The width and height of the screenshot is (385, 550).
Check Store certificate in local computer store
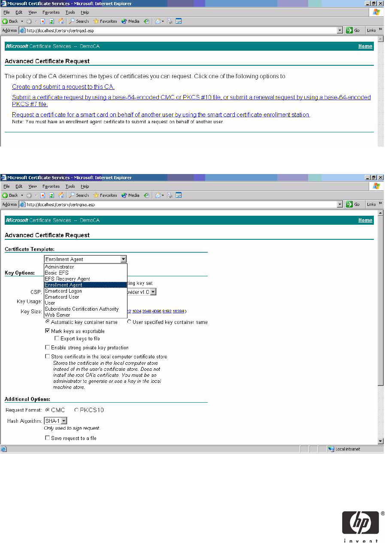click(x=48, y=357)
